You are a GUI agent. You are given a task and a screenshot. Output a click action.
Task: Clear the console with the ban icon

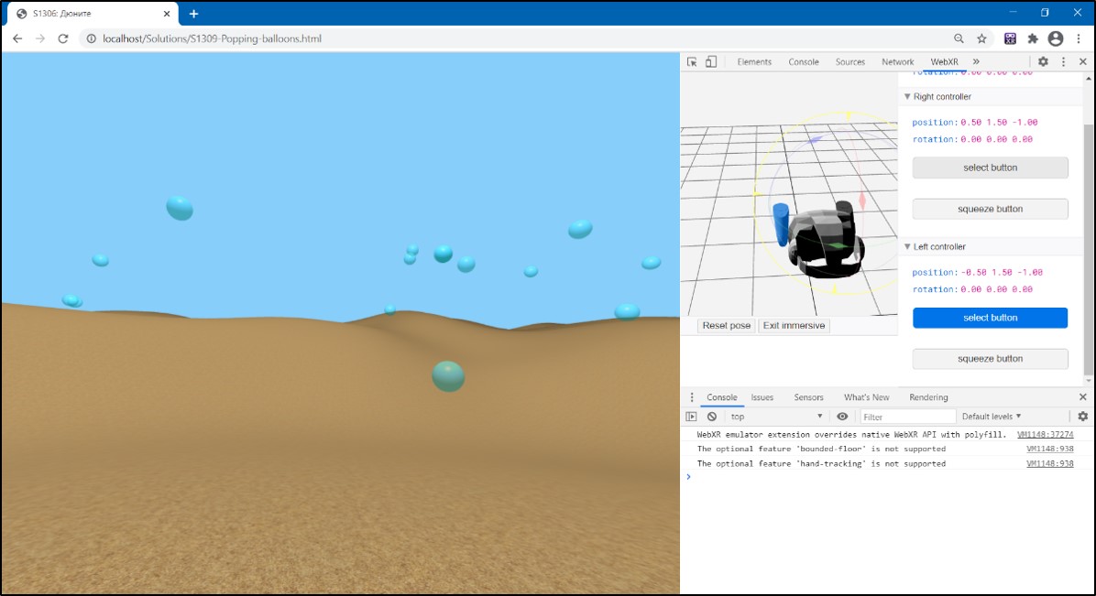712,417
